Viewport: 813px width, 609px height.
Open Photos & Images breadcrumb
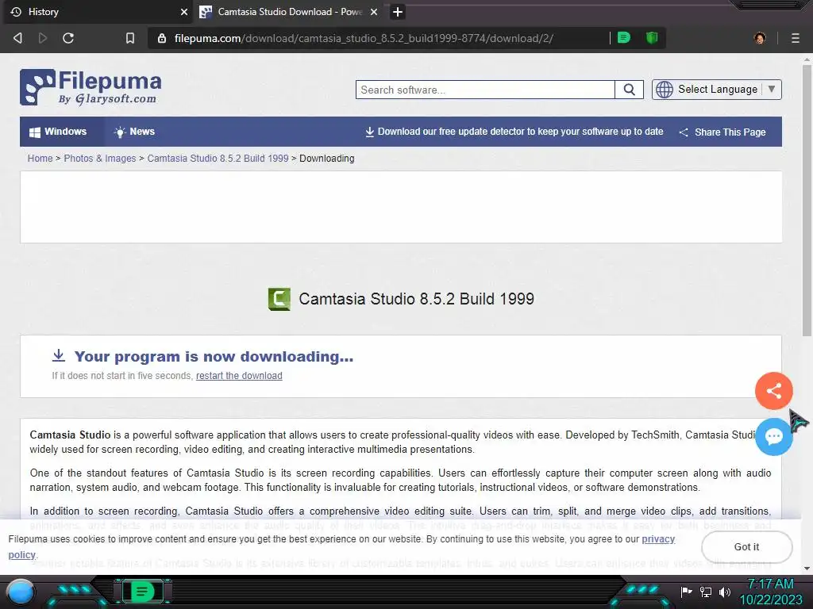click(x=99, y=159)
